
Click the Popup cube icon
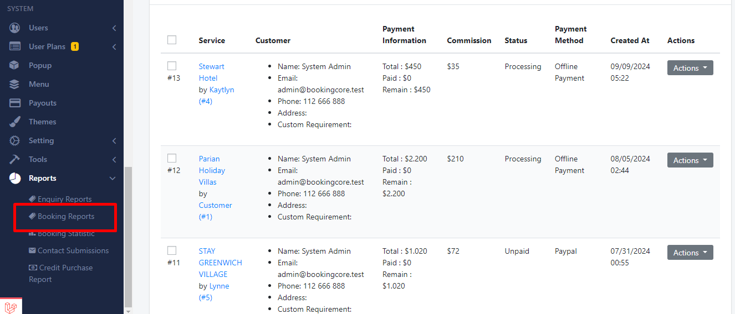(15, 65)
